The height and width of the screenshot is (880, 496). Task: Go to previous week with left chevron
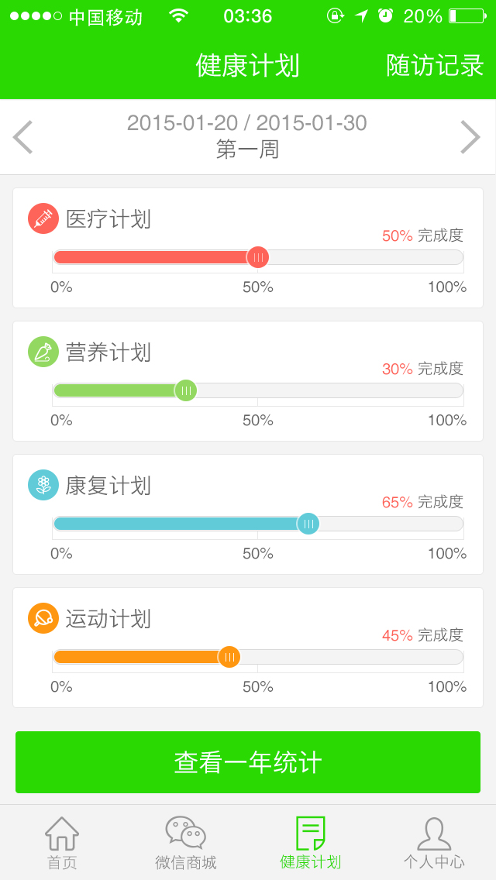click(23, 137)
